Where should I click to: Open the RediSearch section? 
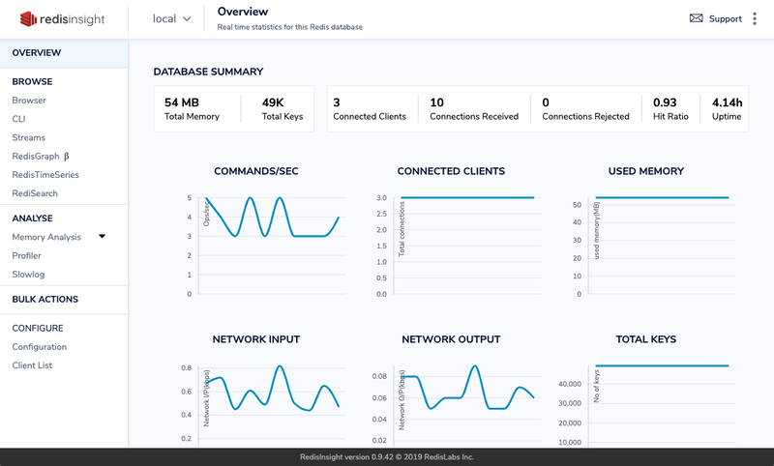(35, 193)
